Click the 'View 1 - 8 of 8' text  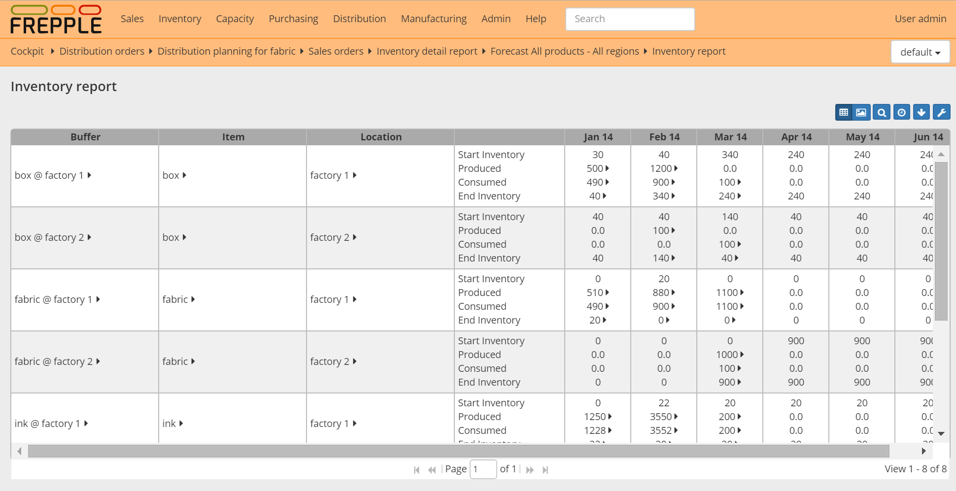pos(916,469)
